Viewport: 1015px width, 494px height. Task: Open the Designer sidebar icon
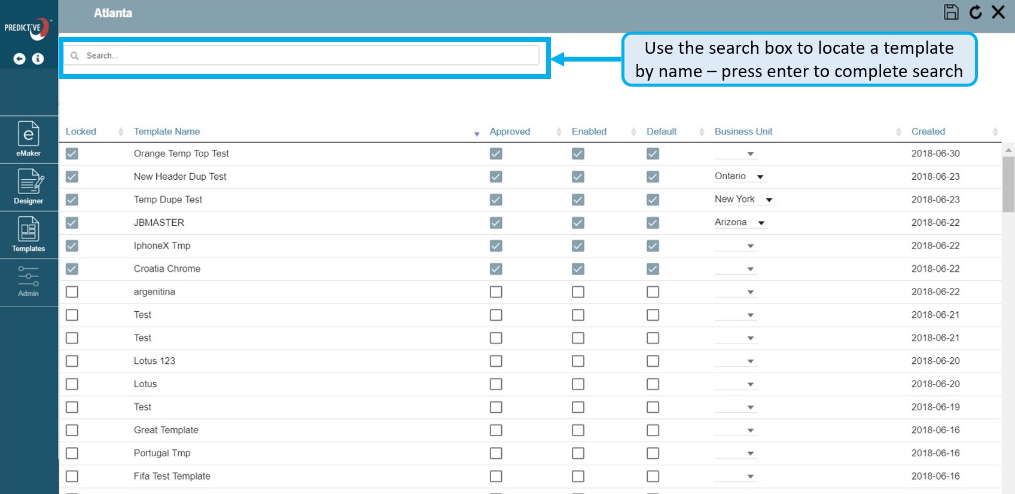(x=29, y=187)
